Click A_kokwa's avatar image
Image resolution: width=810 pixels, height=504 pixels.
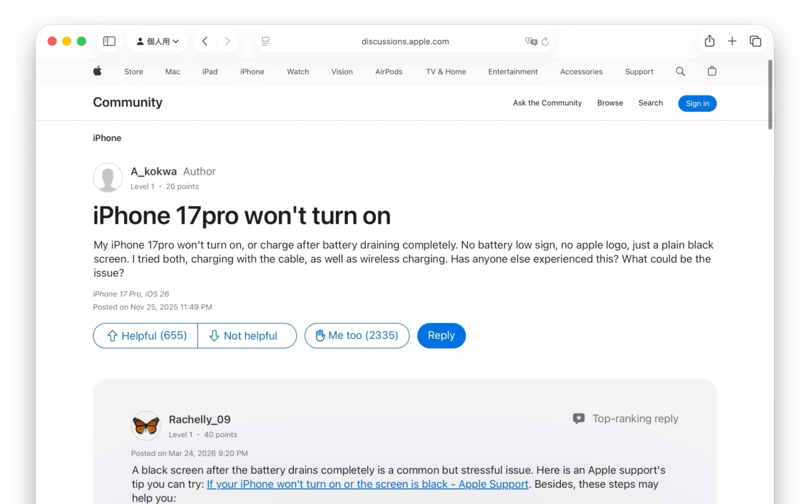tap(108, 178)
